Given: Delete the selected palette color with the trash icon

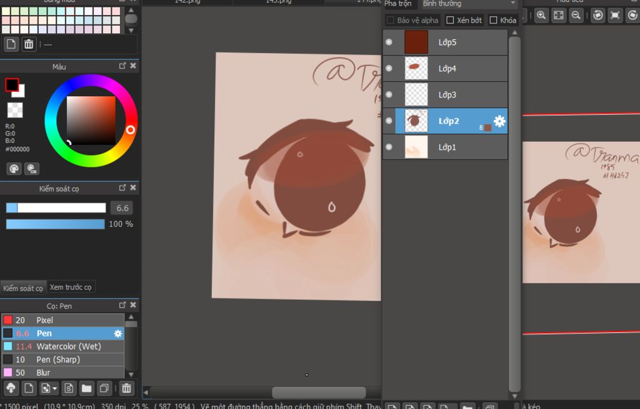Looking at the screenshot, I should click(x=29, y=44).
